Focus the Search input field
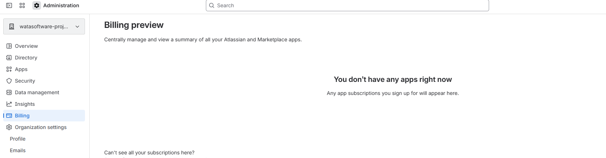This screenshot has width=606, height=158. [347, 5]
